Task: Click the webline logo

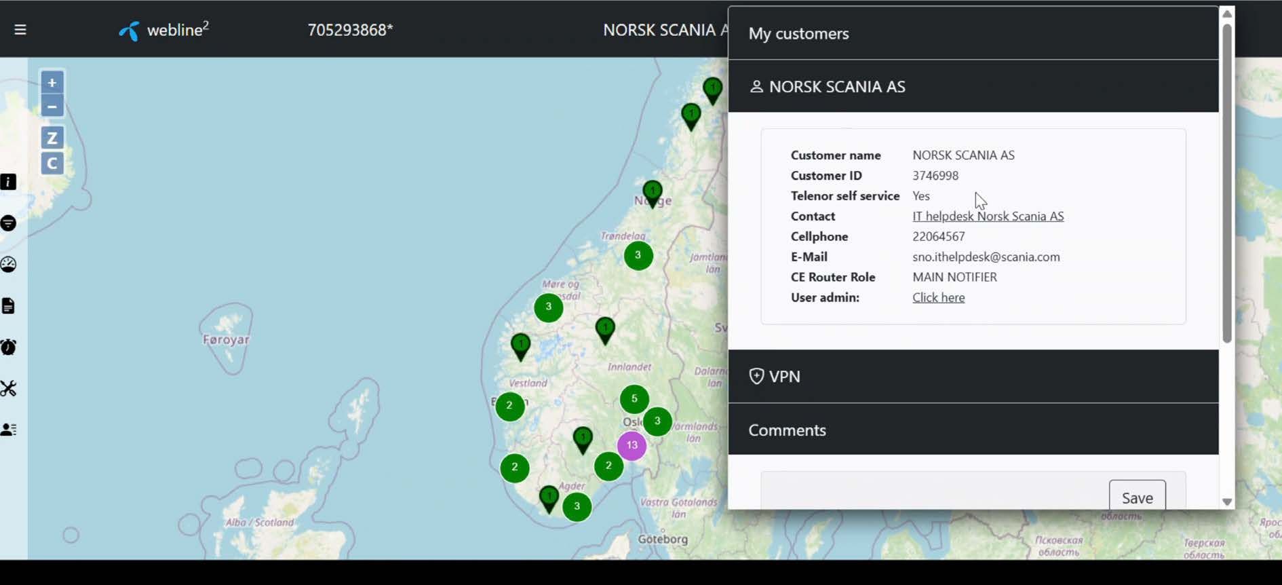Action: pos(163,30)
